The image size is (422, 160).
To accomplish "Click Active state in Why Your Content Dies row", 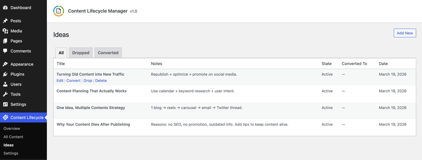I will pyautogui.click(x=327, y=124).
